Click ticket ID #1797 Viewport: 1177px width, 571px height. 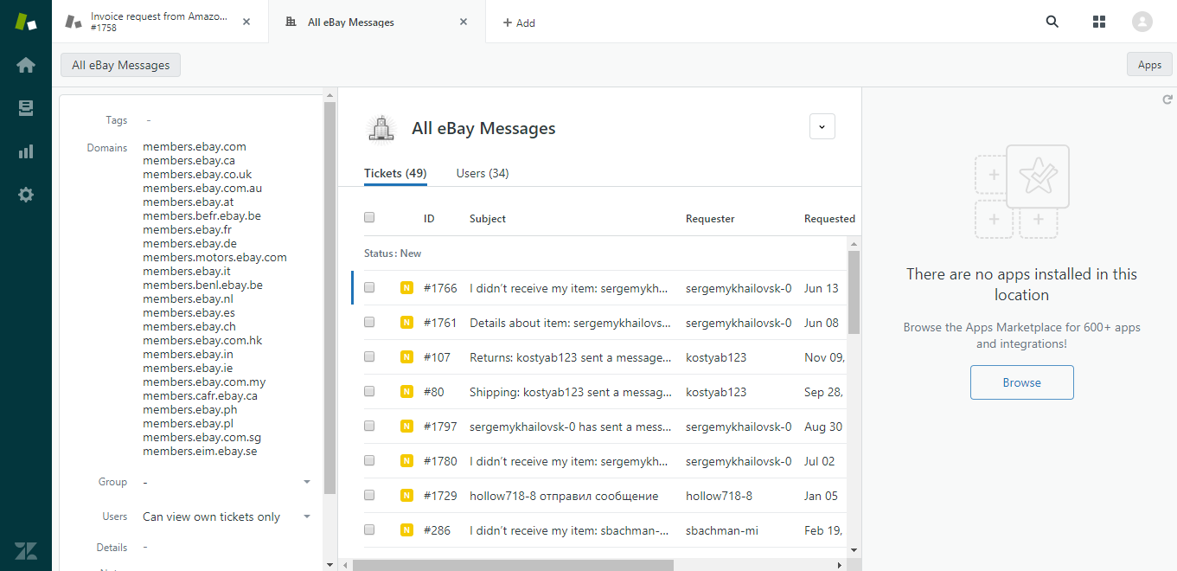440,427
